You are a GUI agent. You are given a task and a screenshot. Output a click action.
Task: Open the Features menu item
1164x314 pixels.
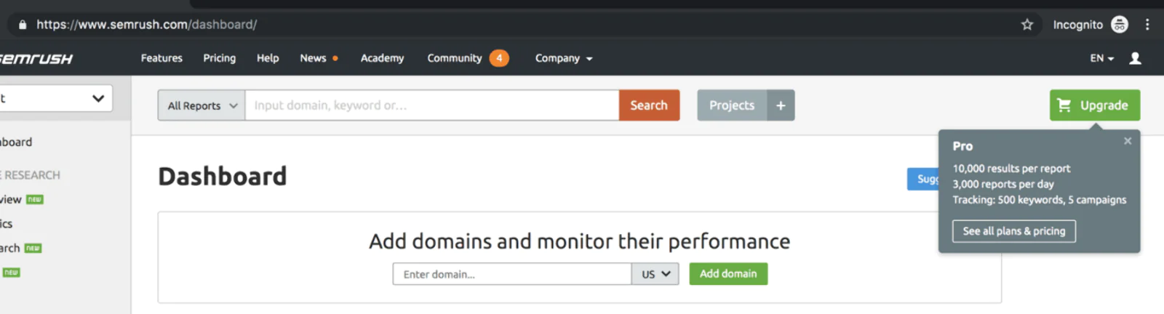162,58
